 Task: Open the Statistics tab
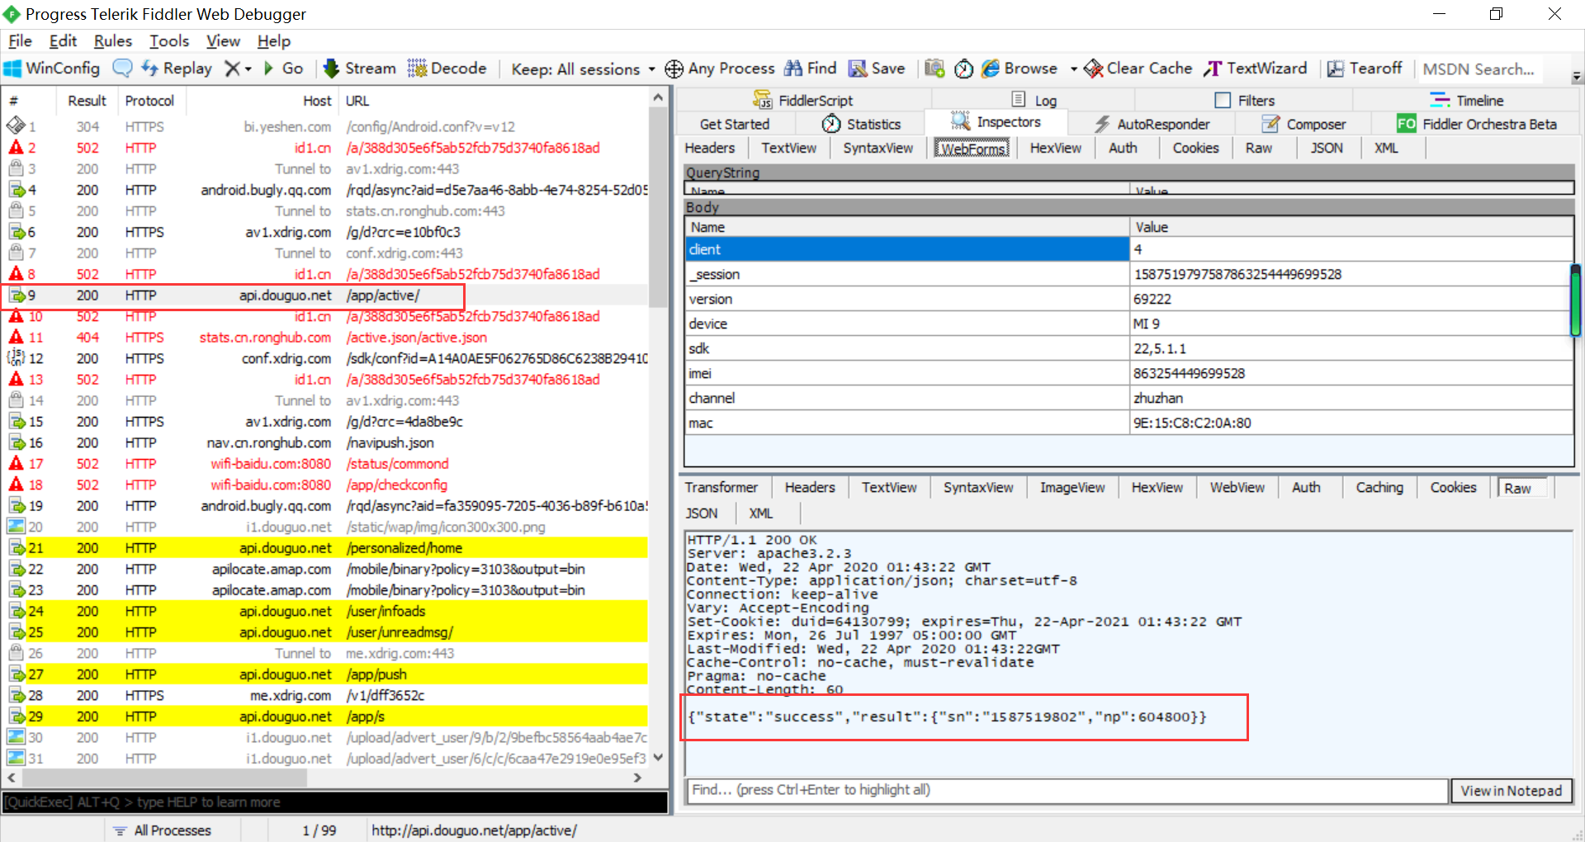pos(861,124)
